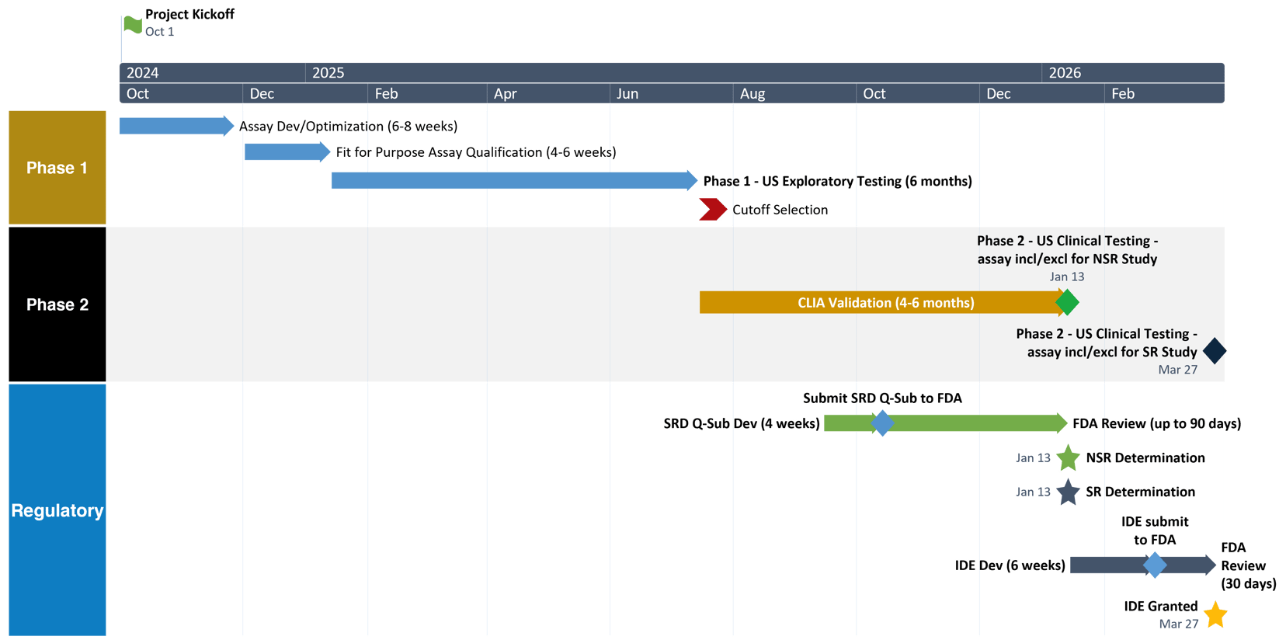Click the Phase 1 US Exploratory Testing bar
1286x640 pixels.
(x=513, y=181)
